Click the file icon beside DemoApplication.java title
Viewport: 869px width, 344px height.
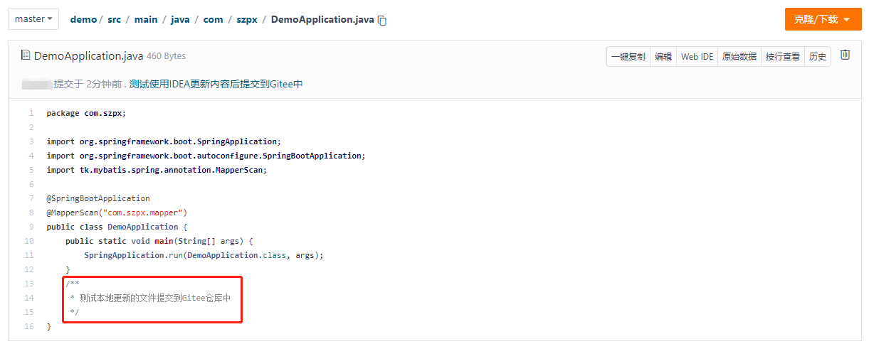coord(26,55)
